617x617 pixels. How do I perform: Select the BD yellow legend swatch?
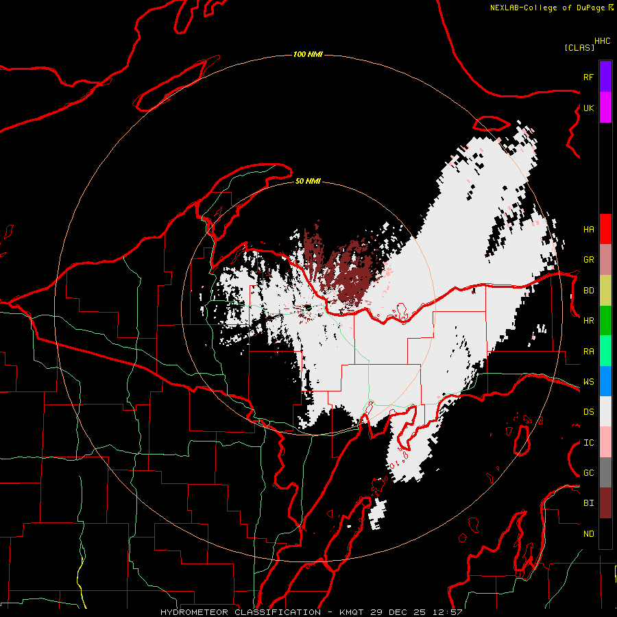click(x=605, y=290)
